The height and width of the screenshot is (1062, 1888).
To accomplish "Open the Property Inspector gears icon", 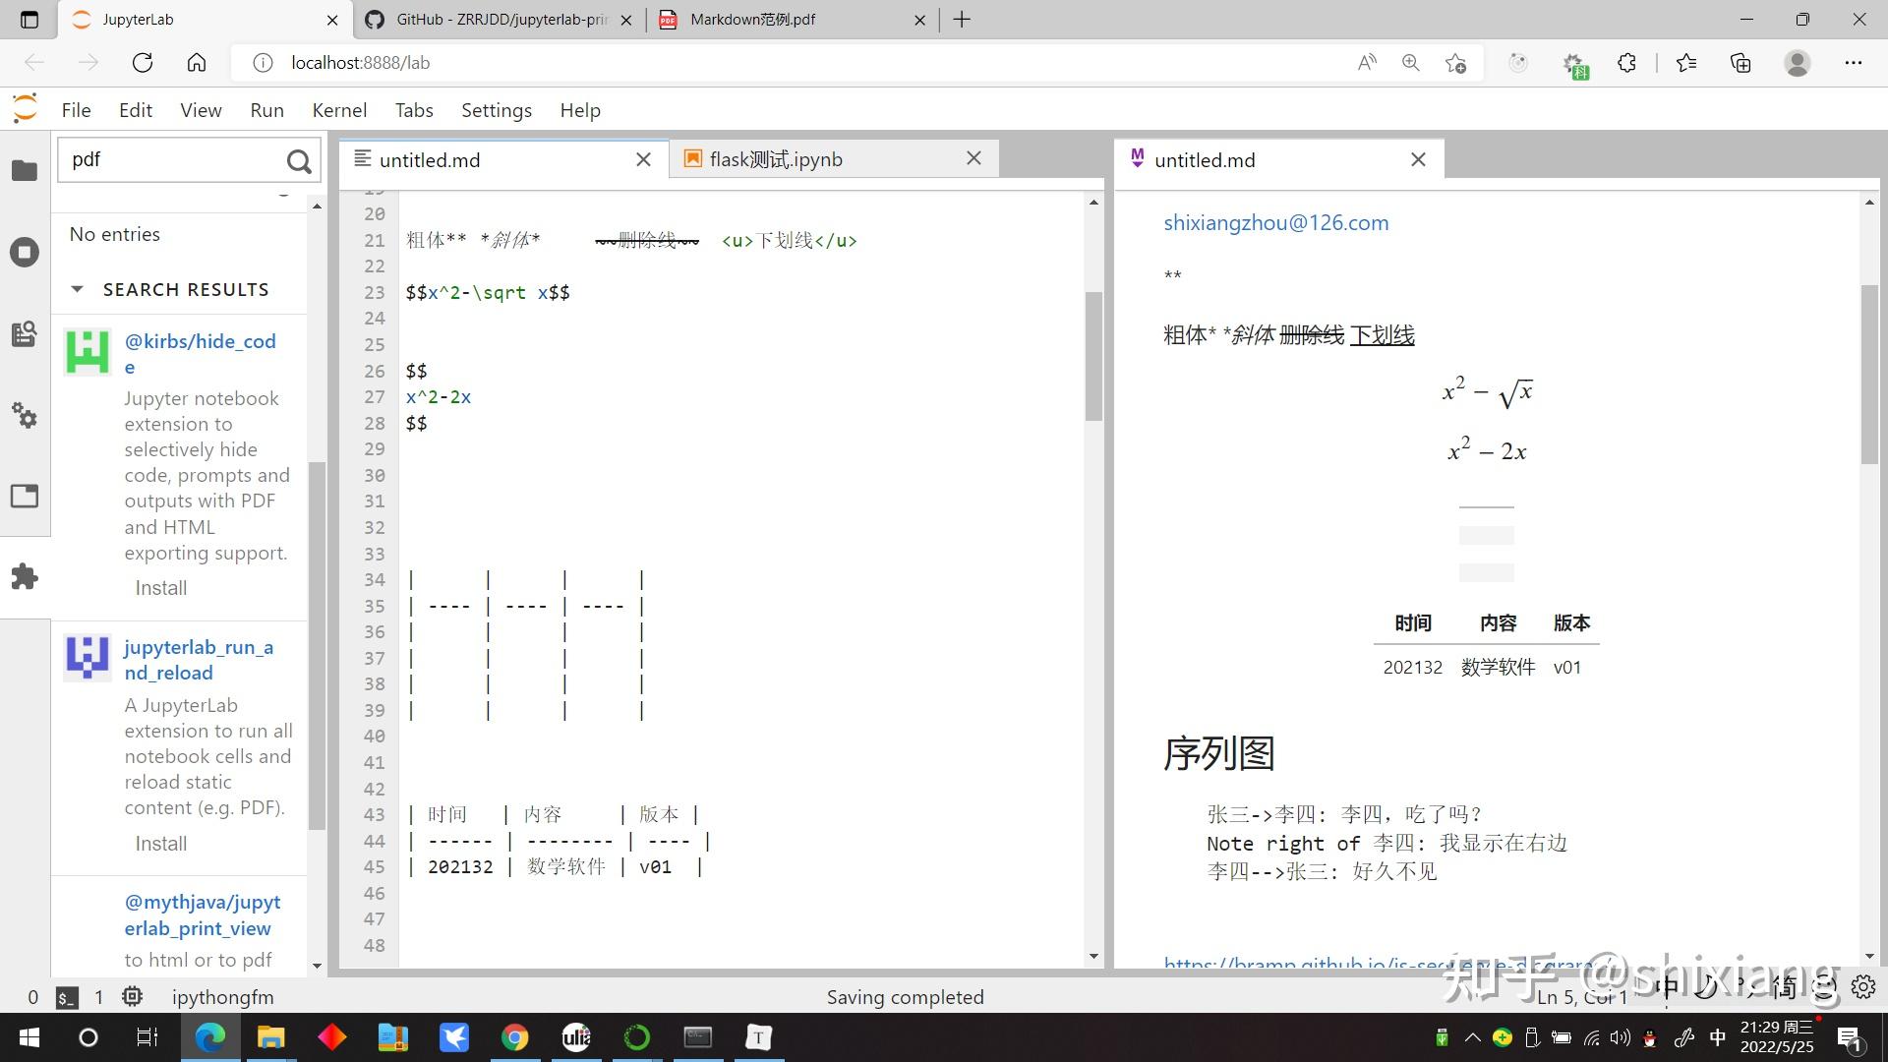I will (25, 415).
